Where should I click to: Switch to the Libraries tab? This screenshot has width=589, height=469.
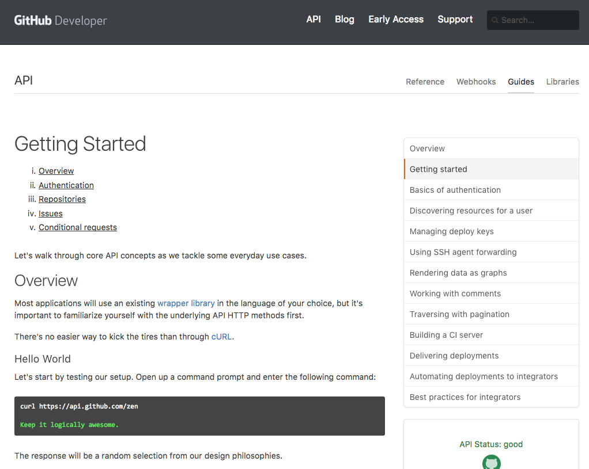pyautogui.click(x=562, y=82)
